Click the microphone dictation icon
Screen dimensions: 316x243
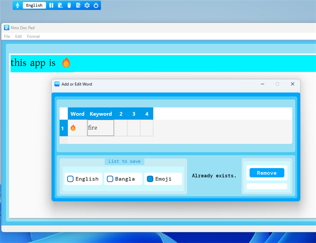(18, 5)
